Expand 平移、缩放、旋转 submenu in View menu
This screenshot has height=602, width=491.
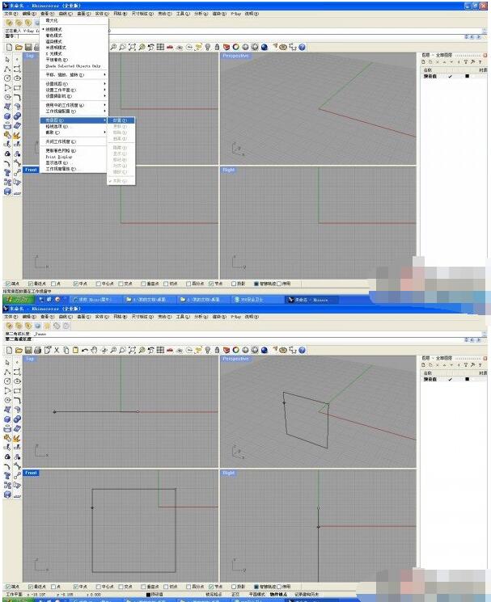pyautogui.click(x=74, y=75)
